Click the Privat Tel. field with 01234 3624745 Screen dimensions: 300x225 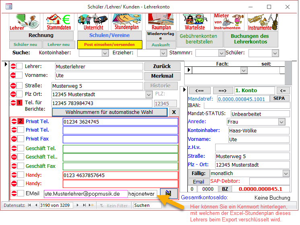(120, 122)
